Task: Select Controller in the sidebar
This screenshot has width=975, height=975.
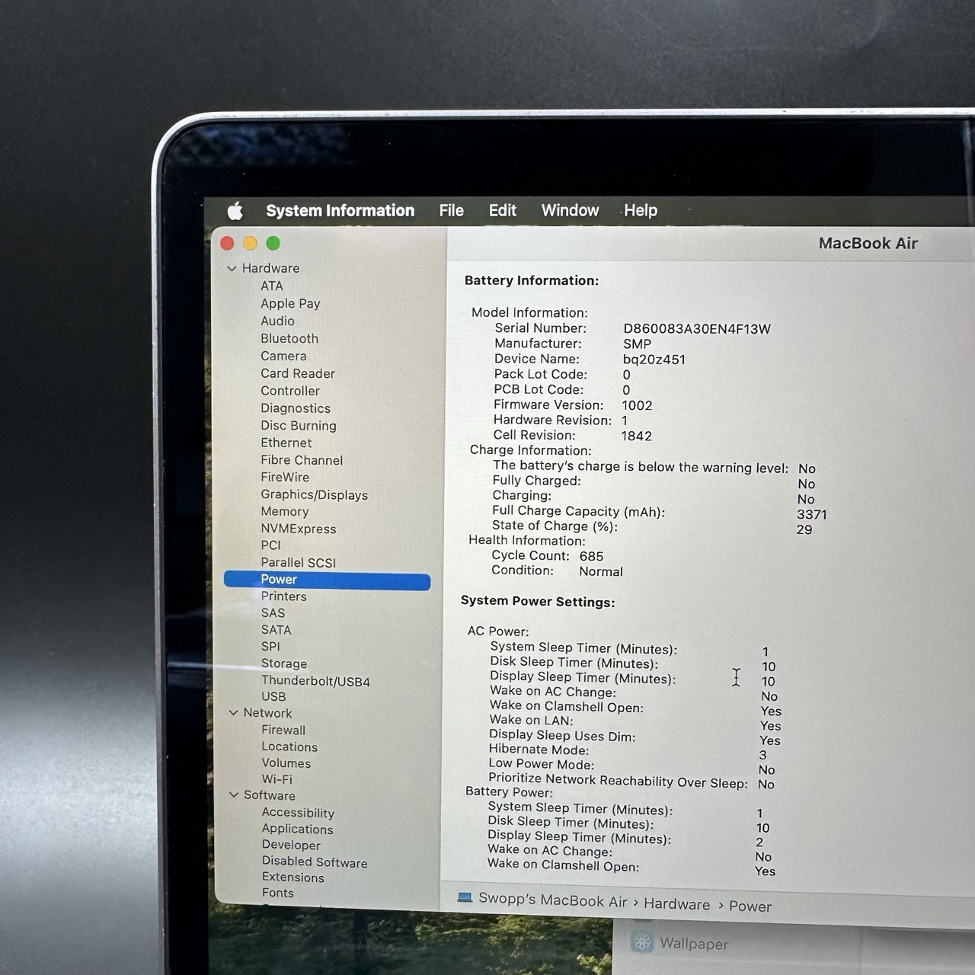Action: click(290, 391)
